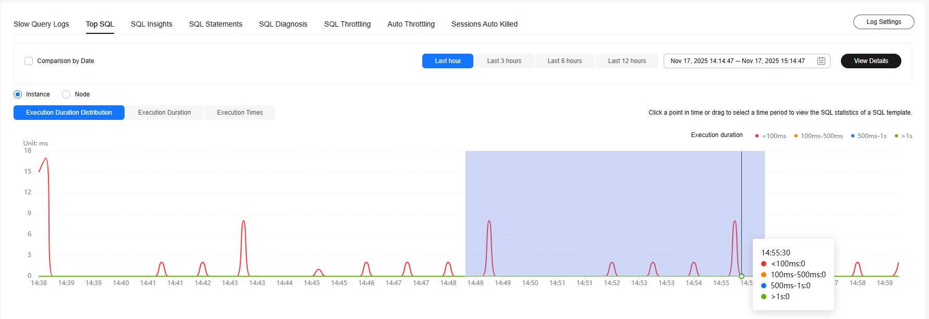Open the calendar date picker icon

pos(821,61)
